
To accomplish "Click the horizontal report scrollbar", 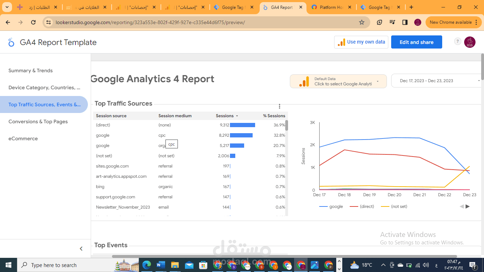I will 285,256.
